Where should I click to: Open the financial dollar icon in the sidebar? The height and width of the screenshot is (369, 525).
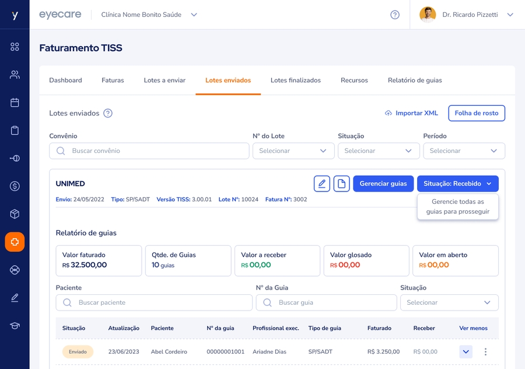point(15,186)
